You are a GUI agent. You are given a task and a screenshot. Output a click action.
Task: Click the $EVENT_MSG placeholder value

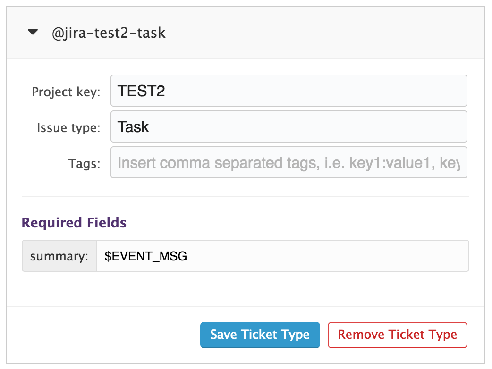coord(146,256)
